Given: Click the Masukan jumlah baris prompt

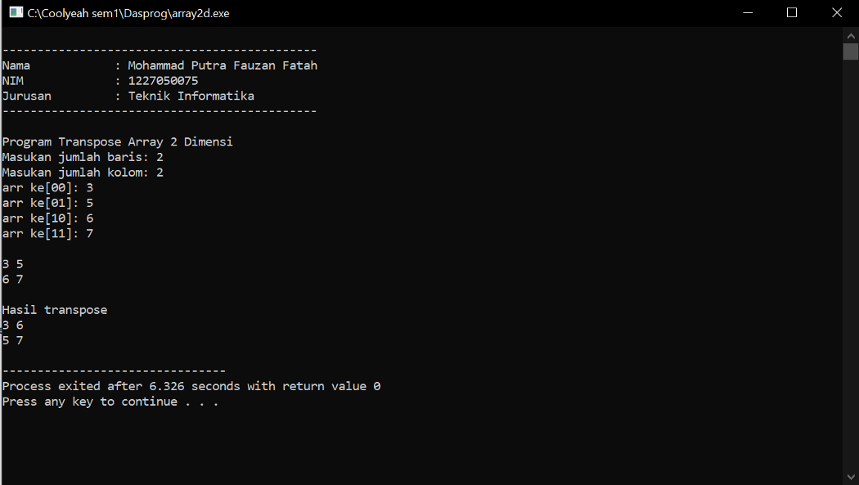Looking at the screenshot, I should click(82, 156).
